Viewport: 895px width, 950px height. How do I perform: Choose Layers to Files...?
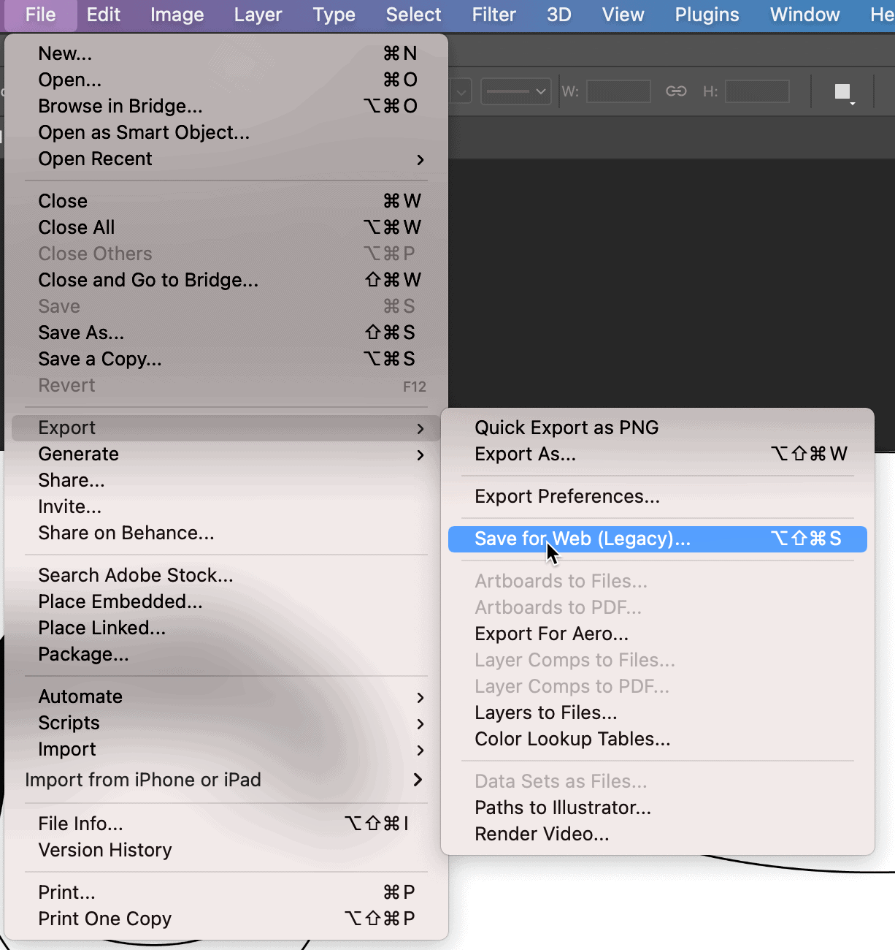(658, 712)
